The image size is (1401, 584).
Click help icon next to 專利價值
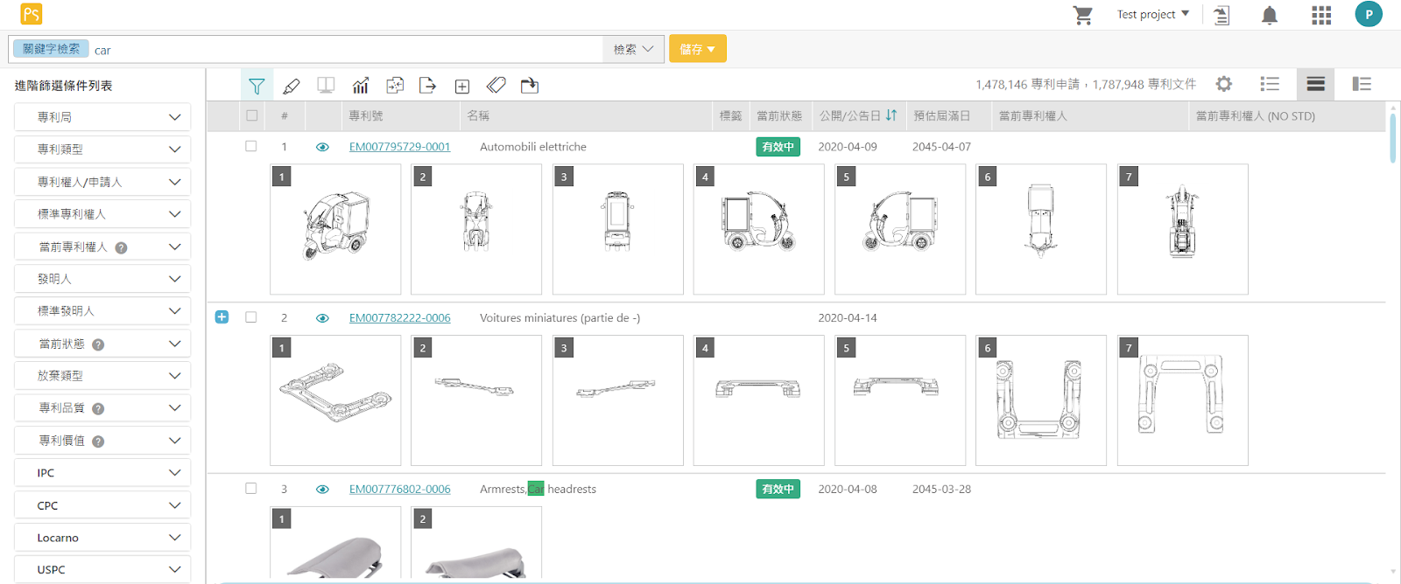98,441
